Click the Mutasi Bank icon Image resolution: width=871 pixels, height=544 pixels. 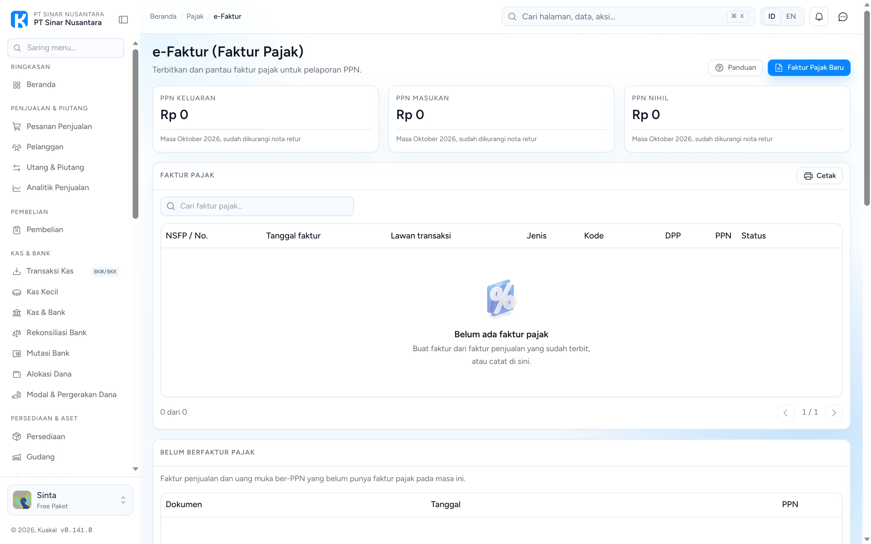pyautogui.click(x=17, y=354)
